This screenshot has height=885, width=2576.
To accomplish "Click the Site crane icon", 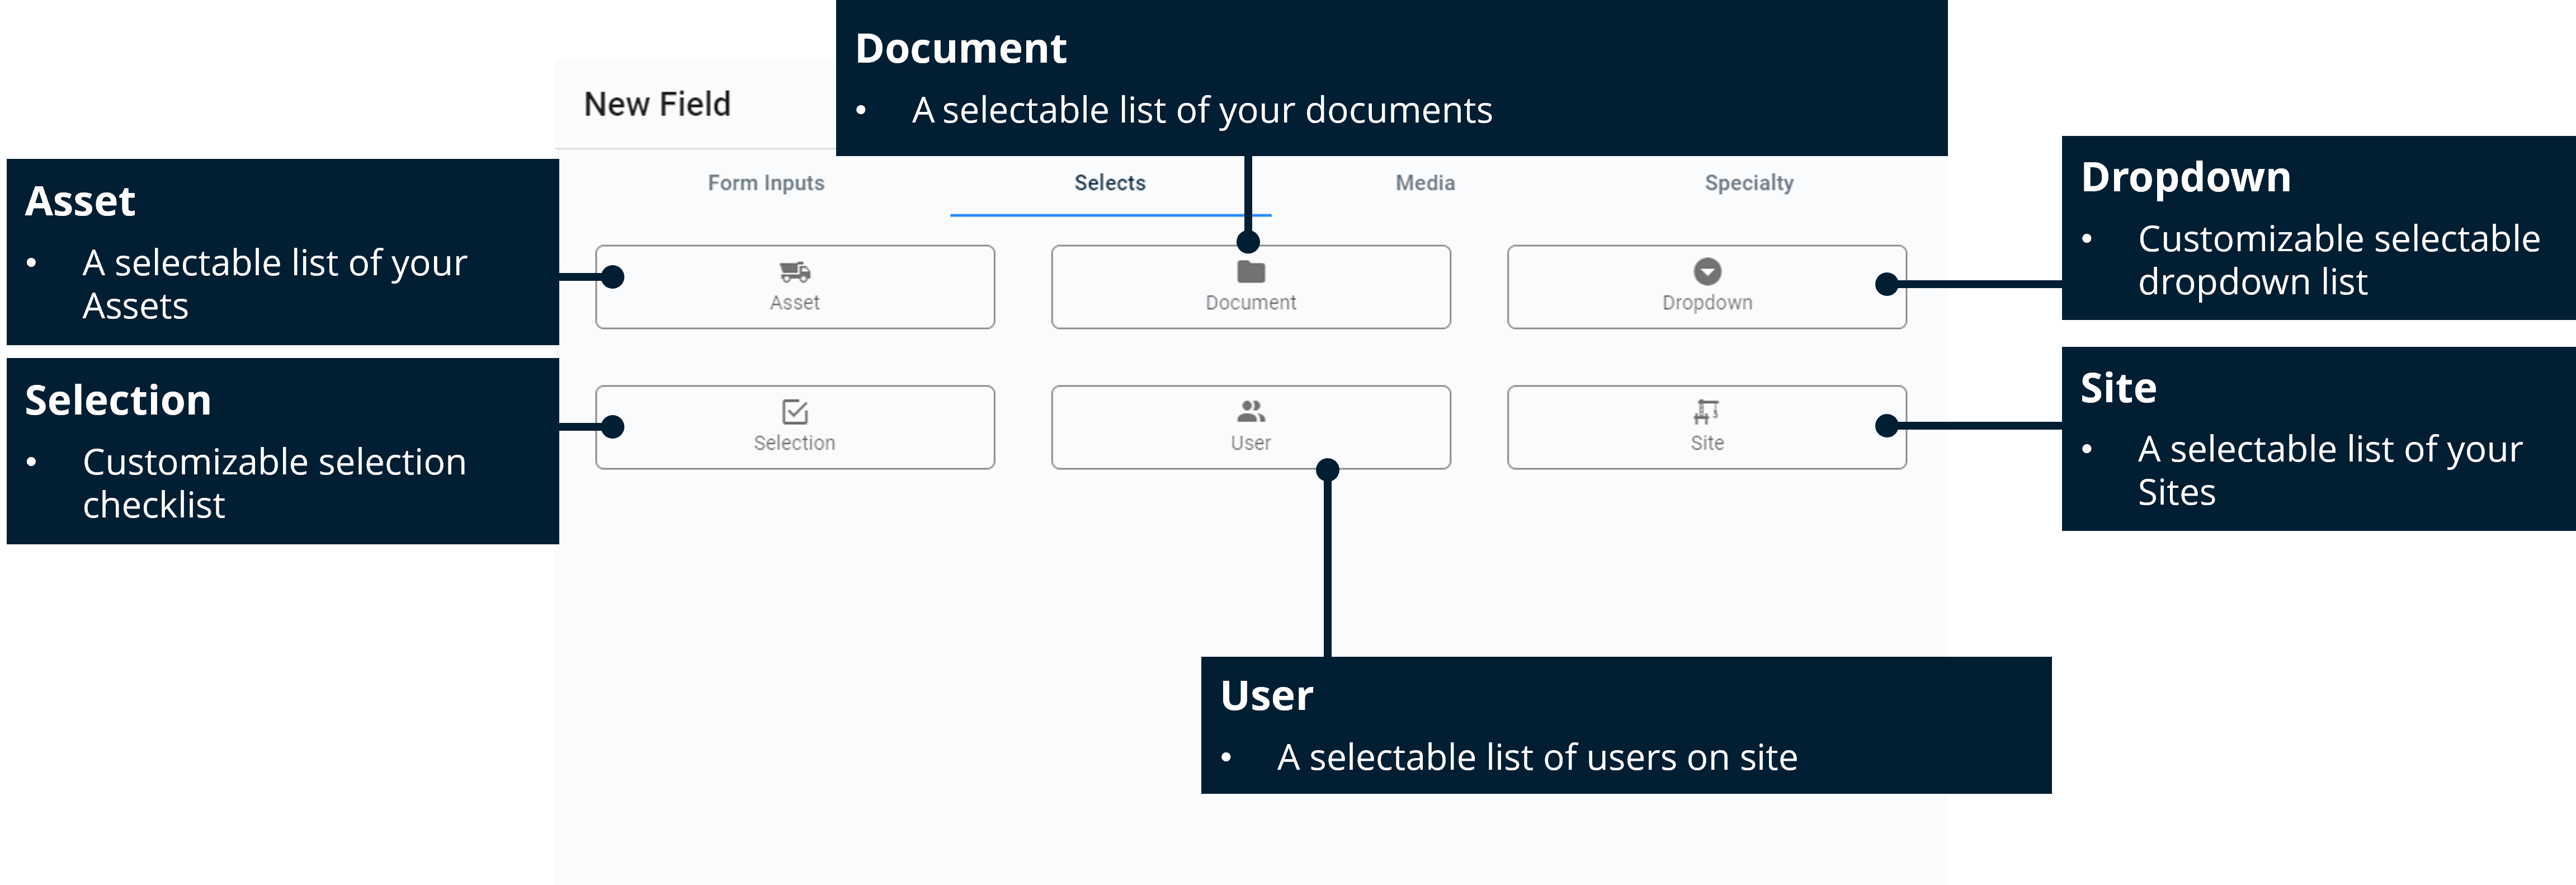I will [1706, 411].
